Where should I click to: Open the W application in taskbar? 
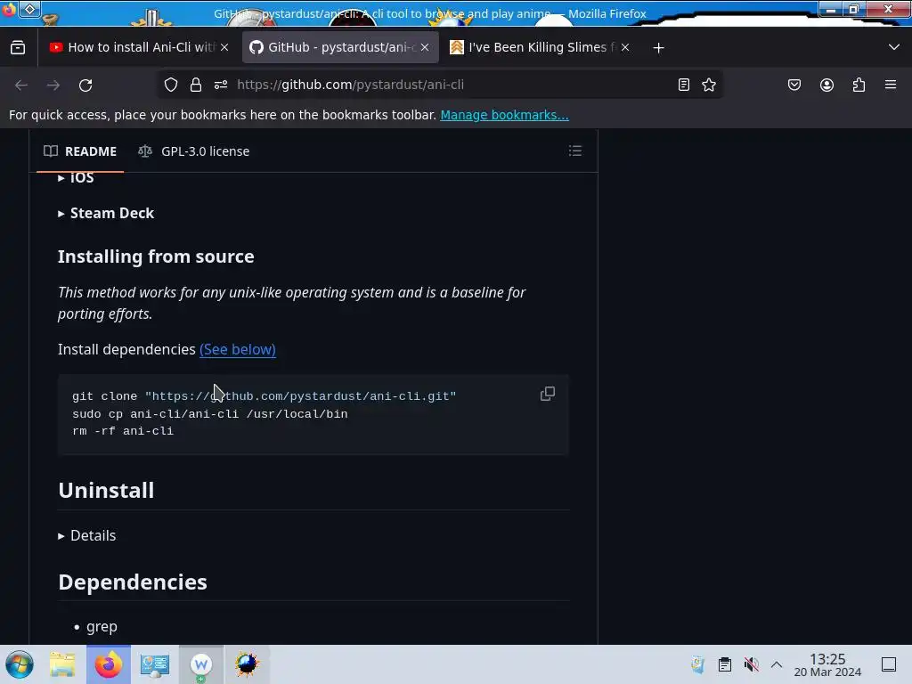pyautogui.click(x=201, y=664)
